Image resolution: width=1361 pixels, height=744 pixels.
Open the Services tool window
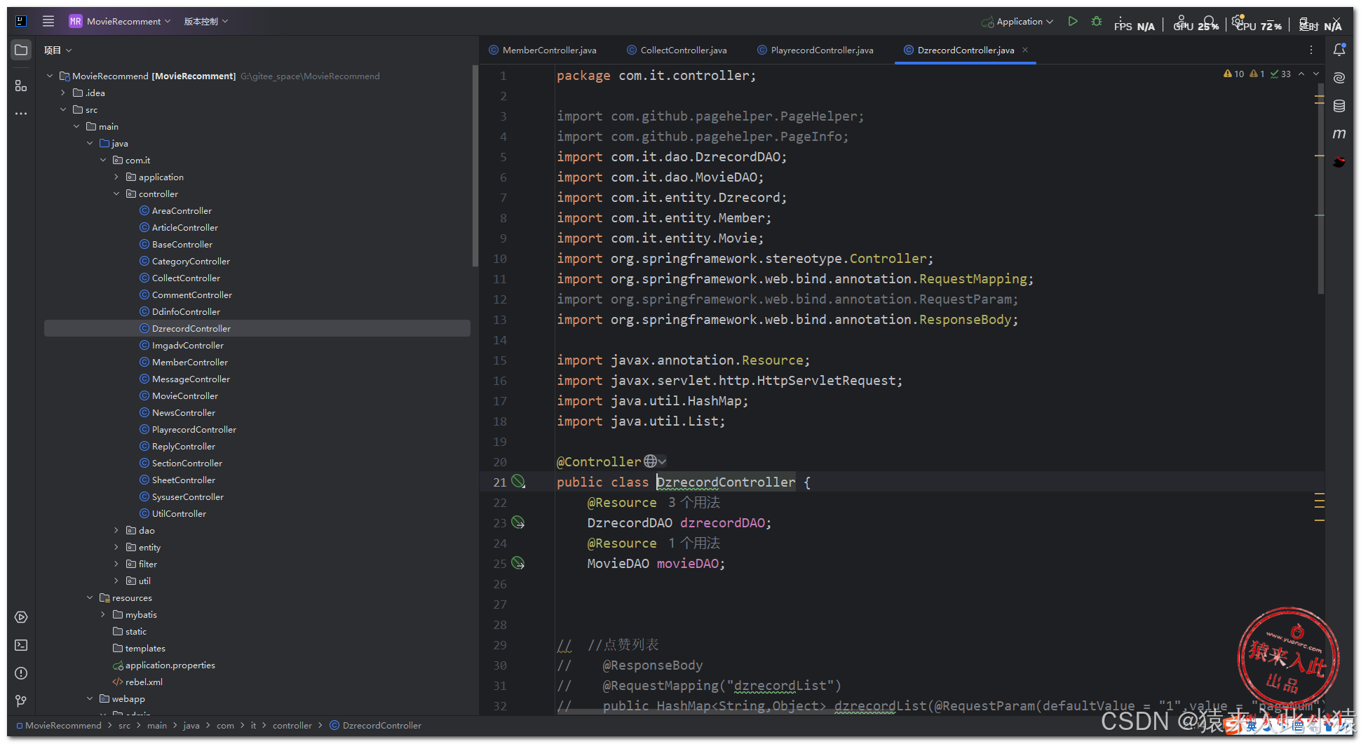click(21, 617)
